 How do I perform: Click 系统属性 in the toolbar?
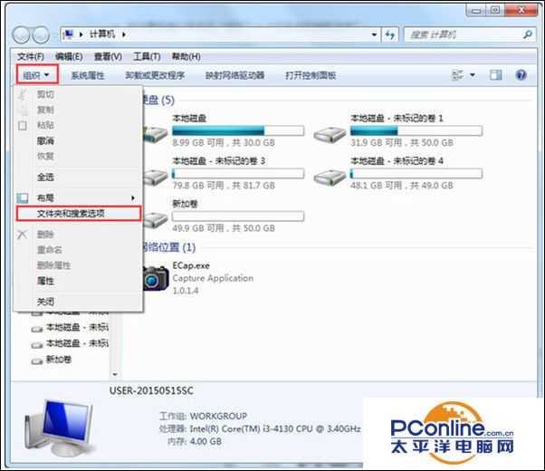coord(88,75)
